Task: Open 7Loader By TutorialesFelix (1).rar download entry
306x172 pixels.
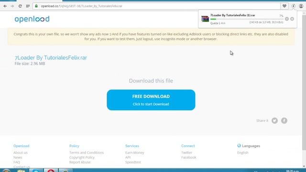Action: pyautogui.click(x=233, y=15)
